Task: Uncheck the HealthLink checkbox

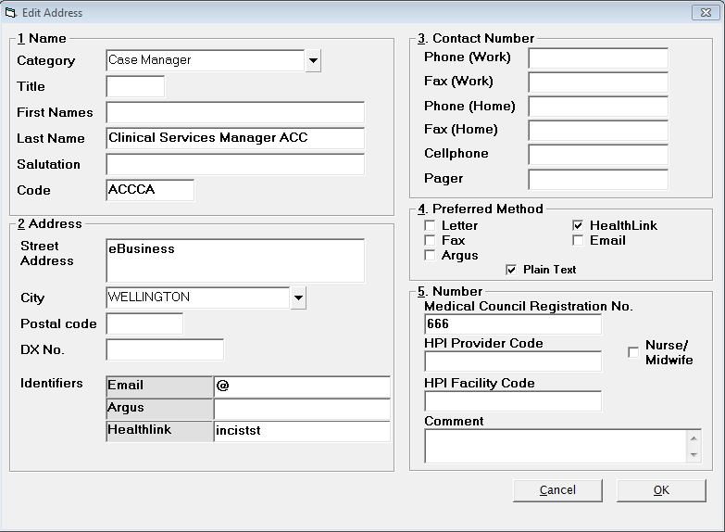Action: pos(578,225)
